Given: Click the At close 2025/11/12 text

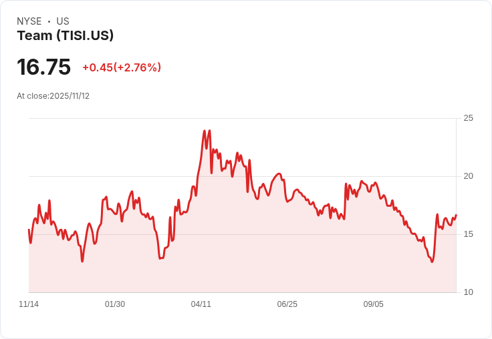Looking at the screenshot, I should 53,96.
